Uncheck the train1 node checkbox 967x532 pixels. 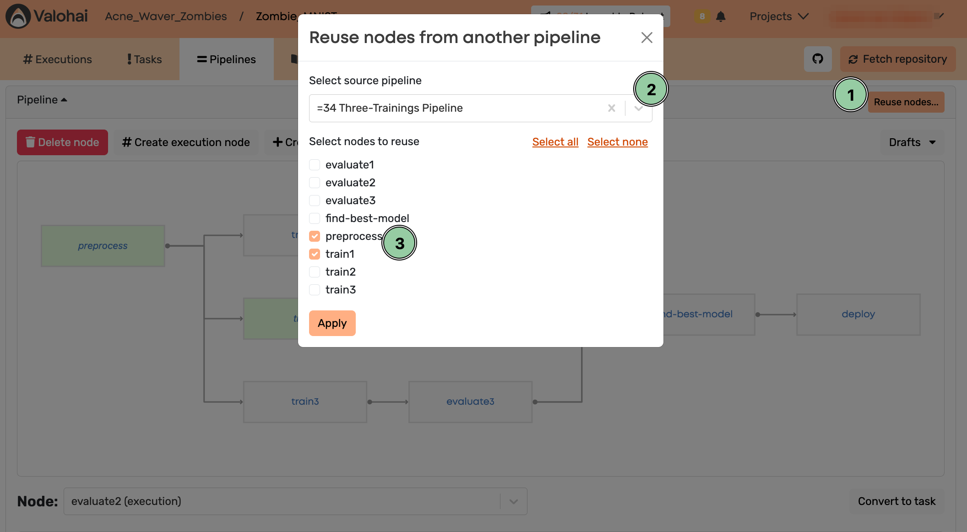(315, 254)
